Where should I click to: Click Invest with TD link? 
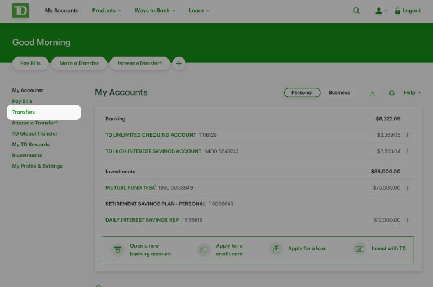[389, 249]
